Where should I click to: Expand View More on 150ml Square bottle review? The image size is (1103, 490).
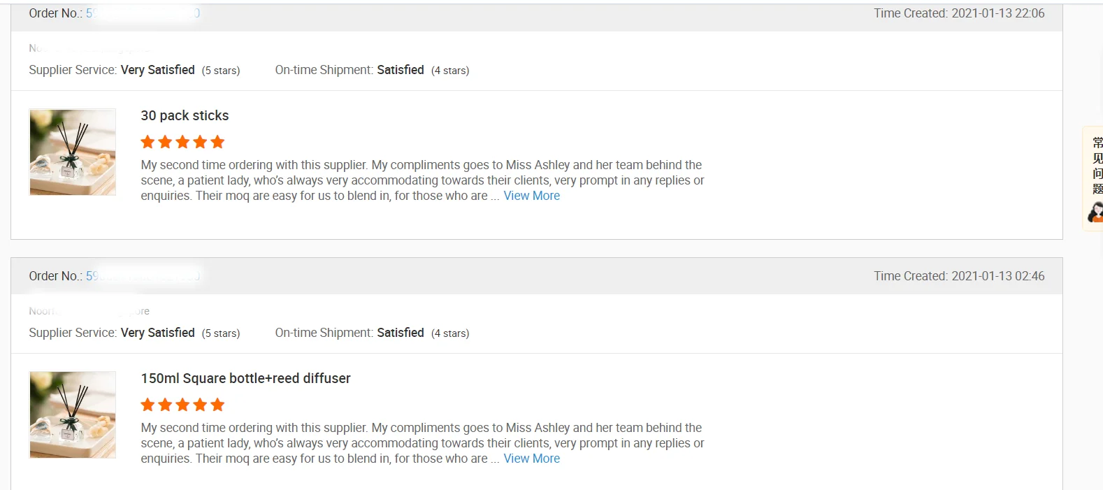click(x=531, y=459)
